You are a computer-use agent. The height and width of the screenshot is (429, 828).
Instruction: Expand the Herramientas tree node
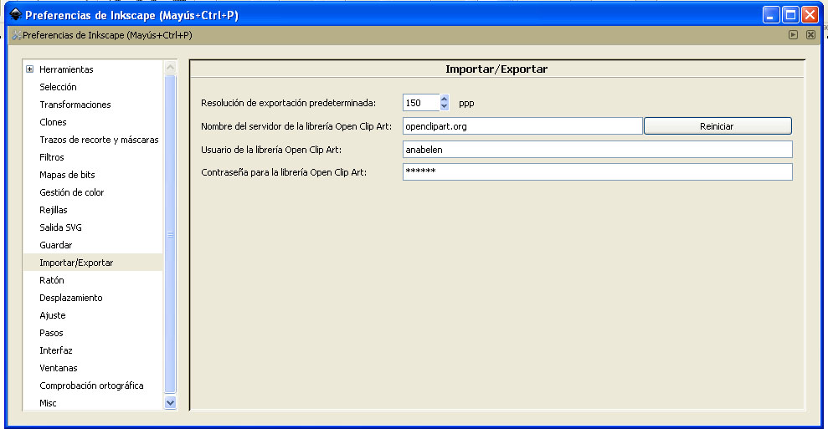tap(30, 69)
